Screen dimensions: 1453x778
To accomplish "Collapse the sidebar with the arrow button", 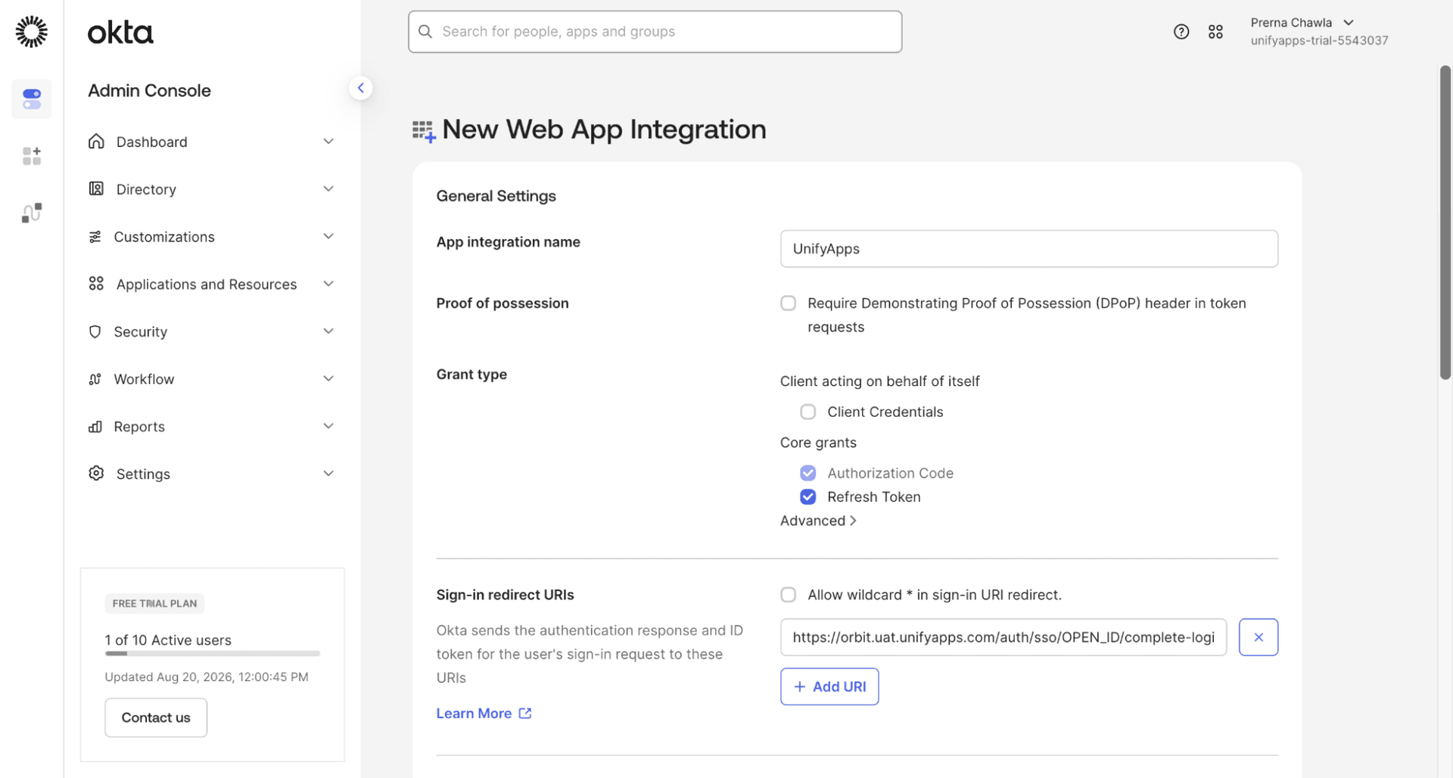I will 361,89.
